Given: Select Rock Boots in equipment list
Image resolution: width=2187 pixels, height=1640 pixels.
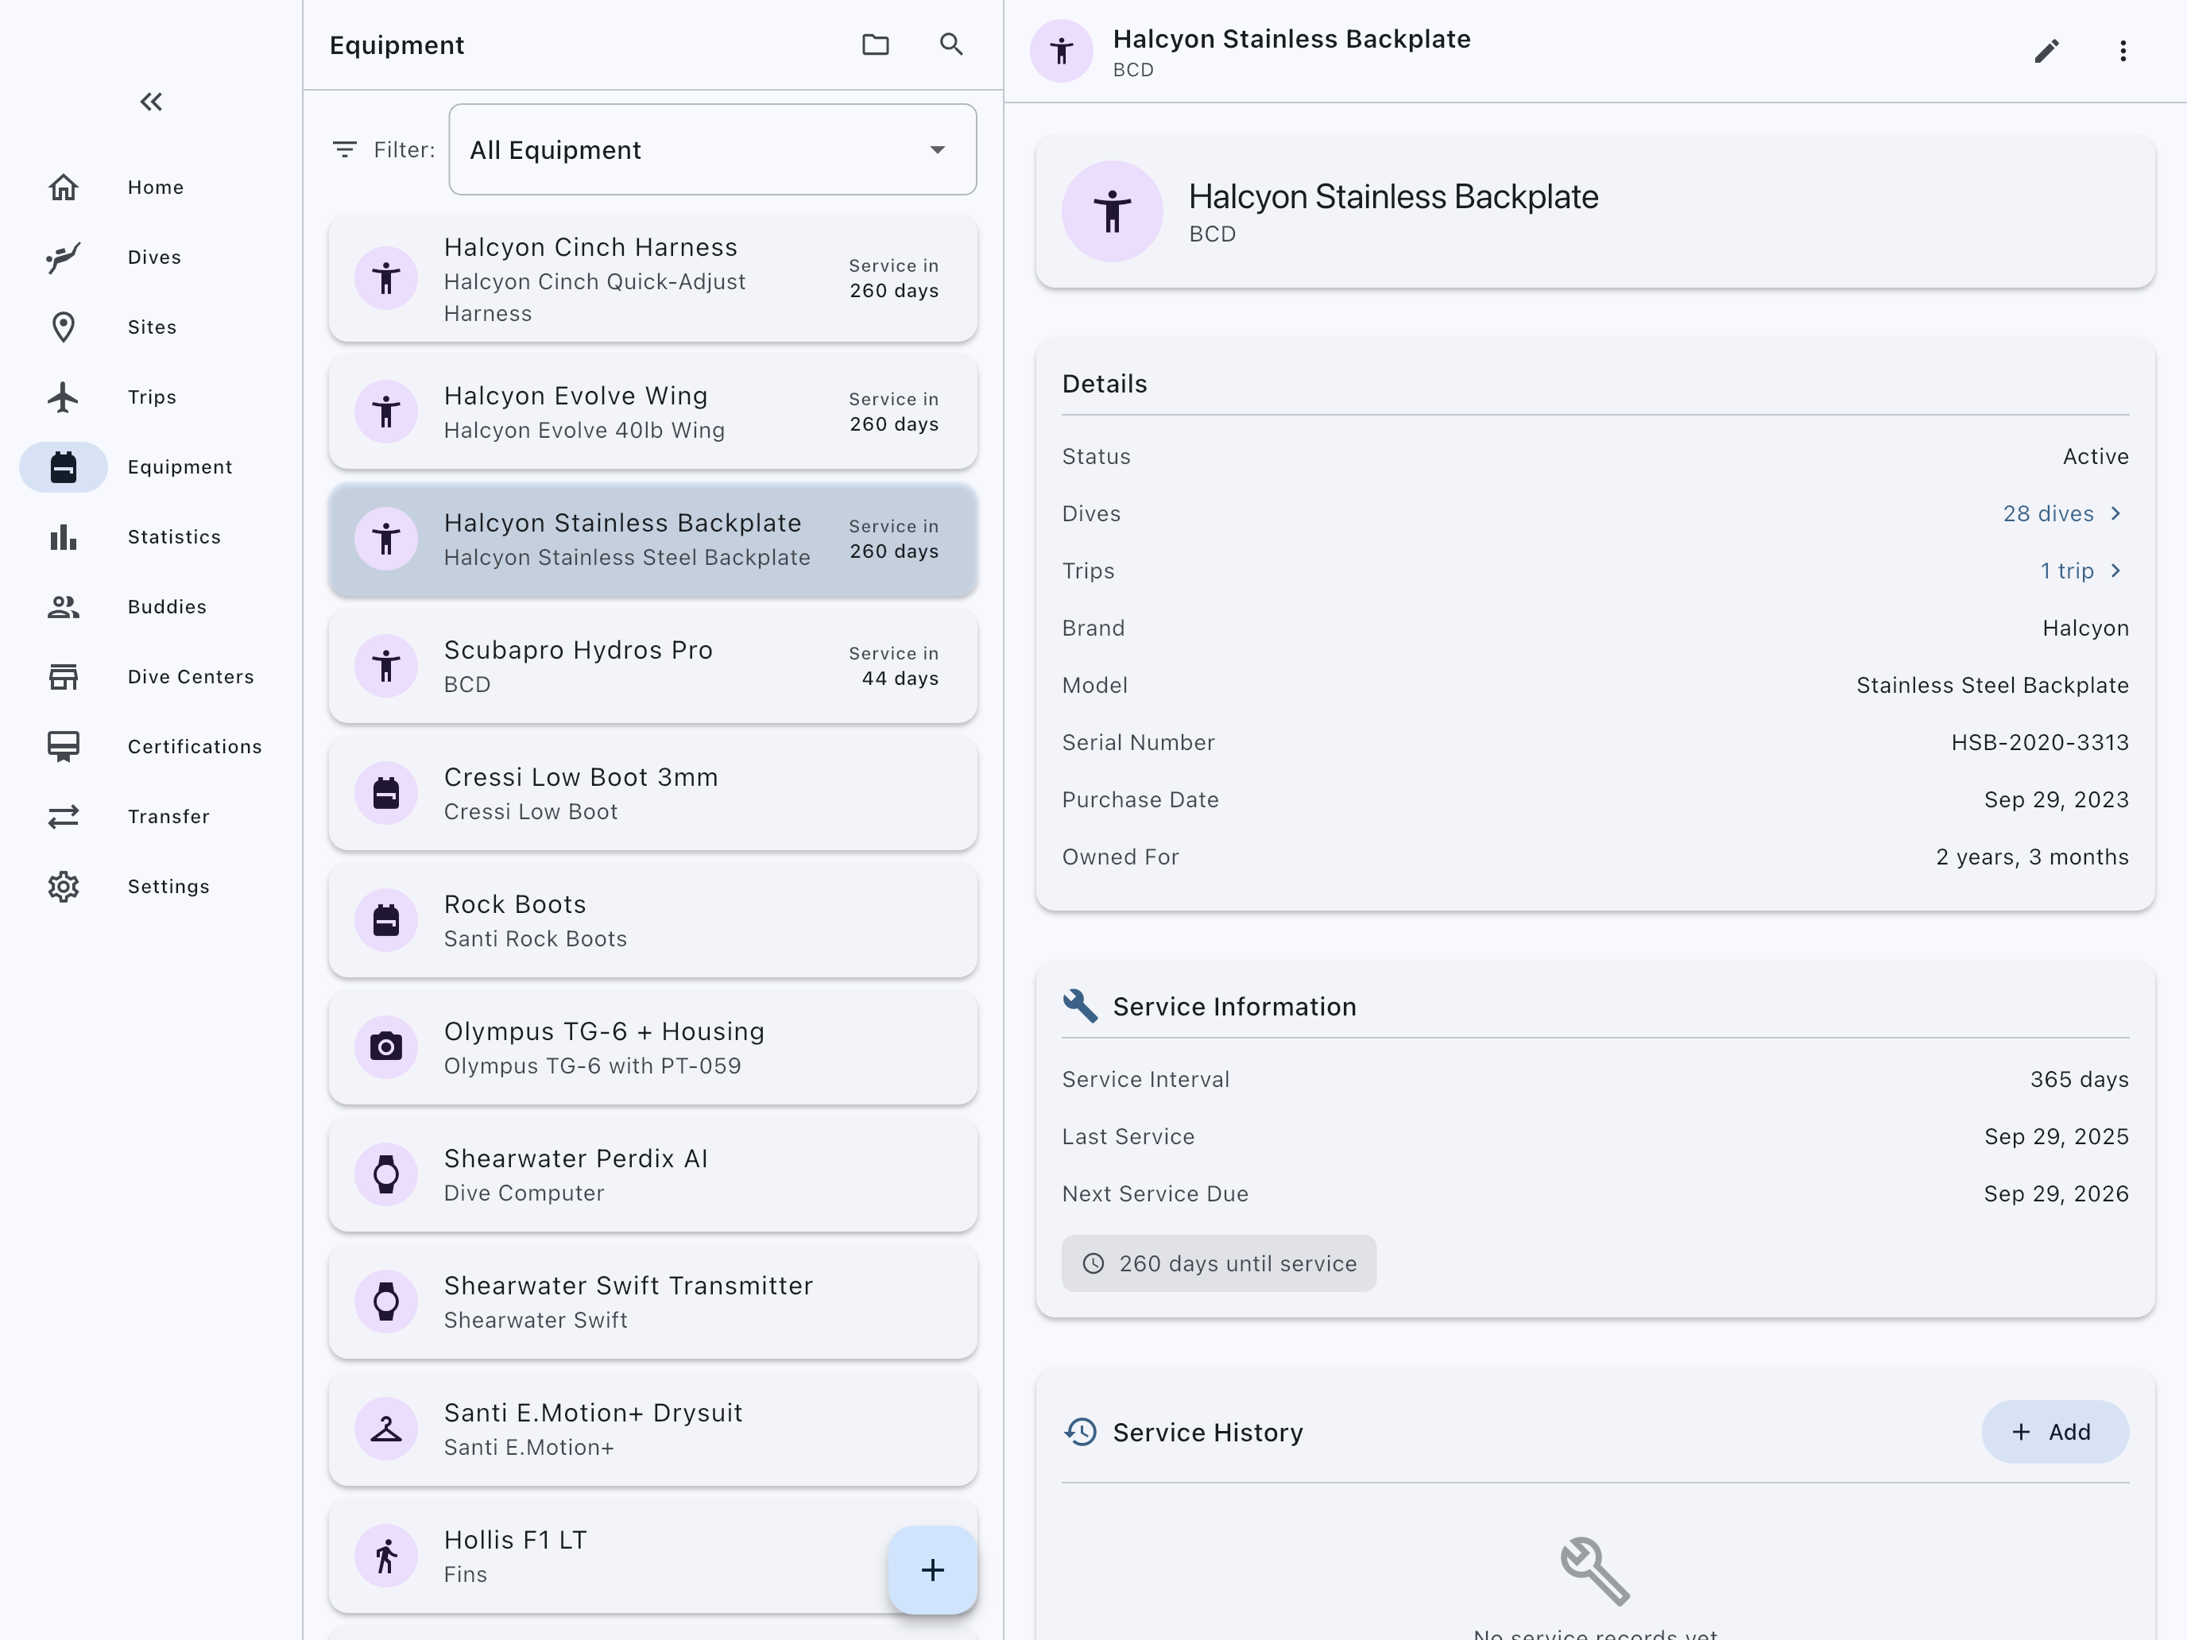Looking at the screenshot, I should click(652, 920).
